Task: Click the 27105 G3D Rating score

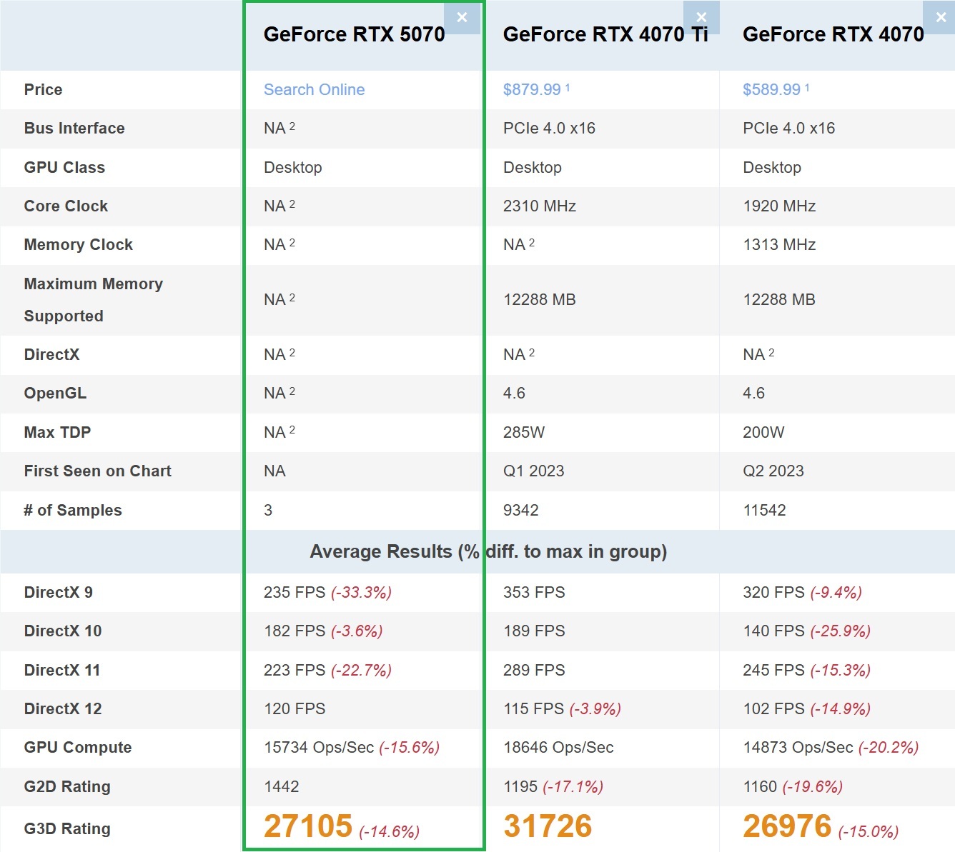Action: click(308, 827)
